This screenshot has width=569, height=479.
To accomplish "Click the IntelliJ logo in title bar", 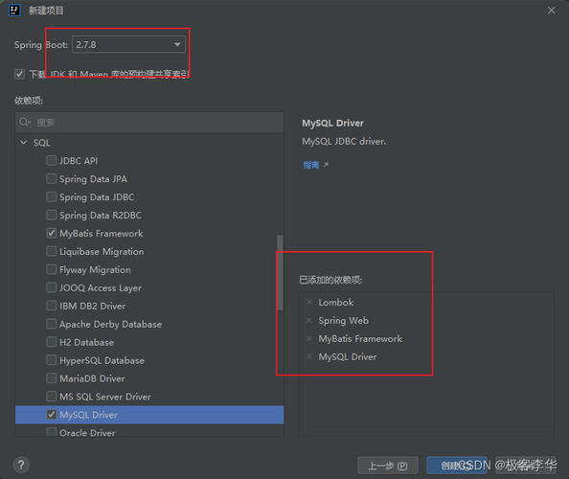I will coord(14,11).
